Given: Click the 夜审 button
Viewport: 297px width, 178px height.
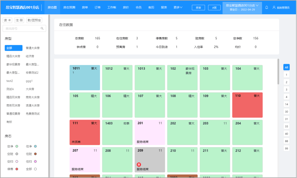Looking at the screenshot, I should 198,8.
